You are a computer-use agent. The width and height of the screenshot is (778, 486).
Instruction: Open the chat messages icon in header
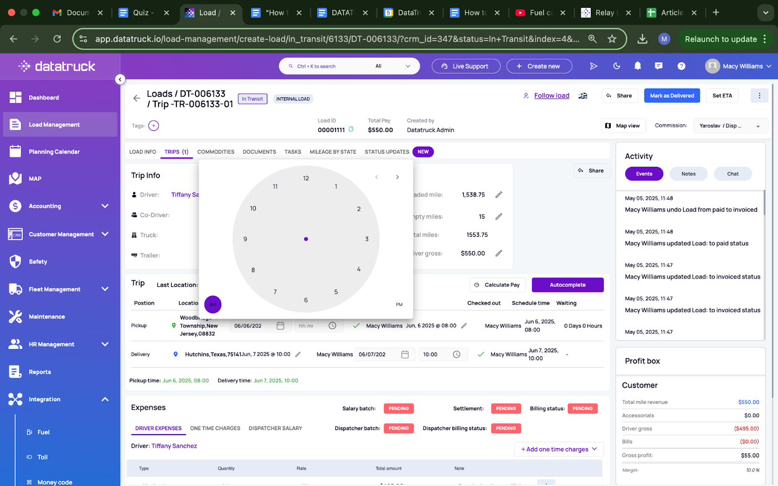[659, 66]
